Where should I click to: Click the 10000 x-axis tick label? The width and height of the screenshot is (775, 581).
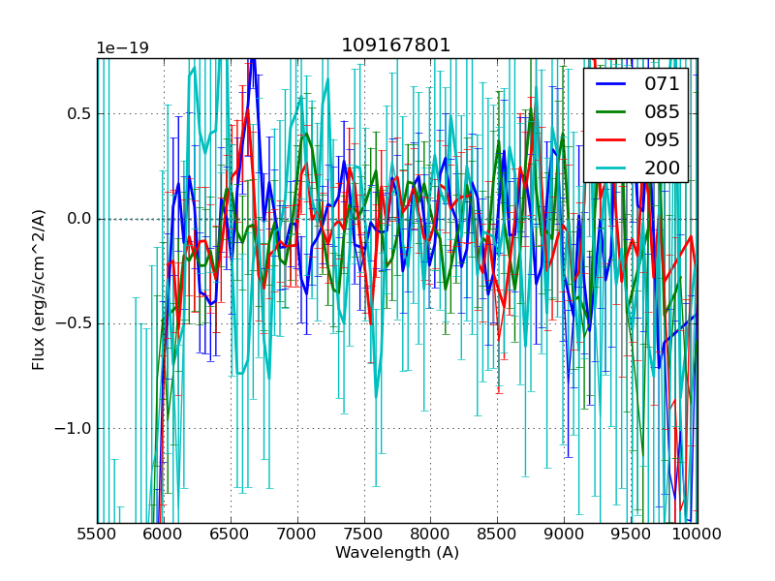point(697,534)
